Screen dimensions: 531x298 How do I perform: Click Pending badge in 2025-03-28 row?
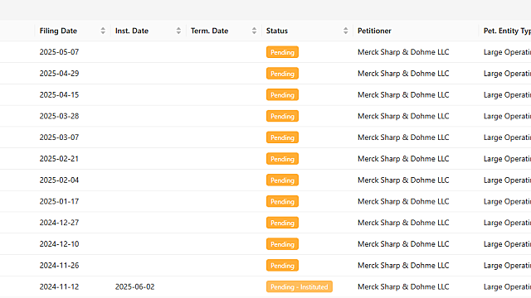pyautogui.click(x=282, y=116)
